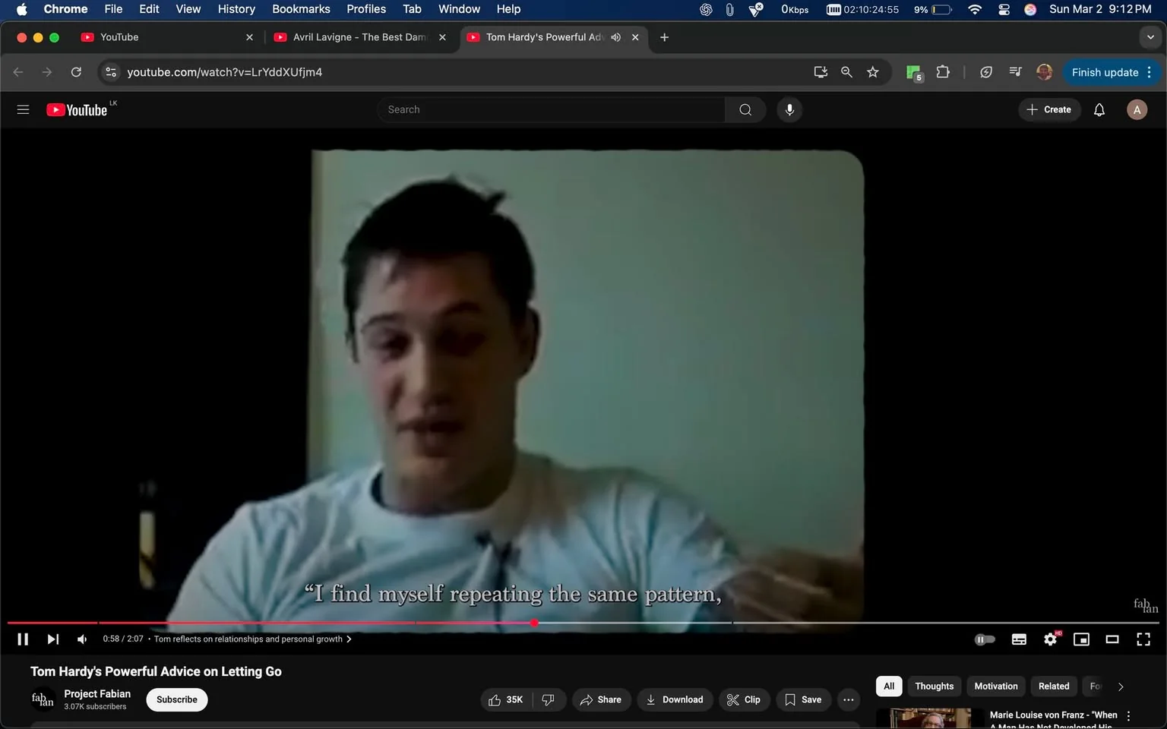Dislike this video

(x=549, y=699)
